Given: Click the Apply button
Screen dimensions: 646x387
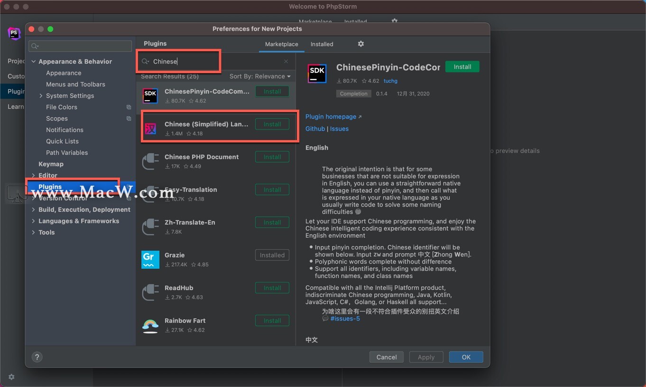Looking at the screenshot, I should pyautogui.click(x=426, y=357).
